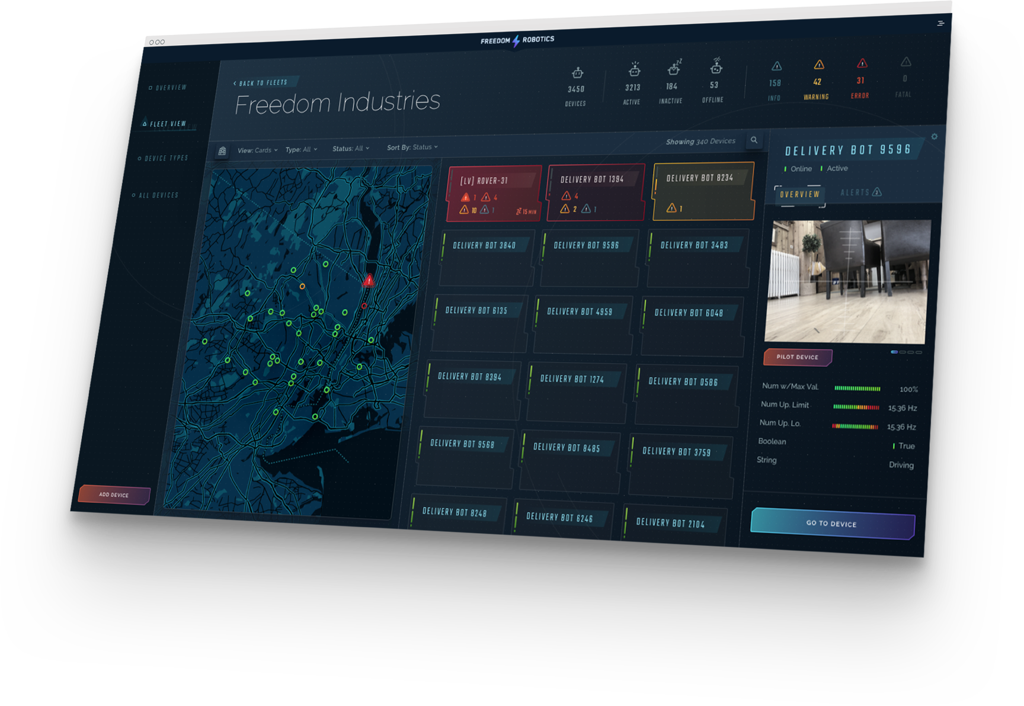Filter by Error alerts triangle icon
1024x706 pixels.
pyautogui.click(x=862, y=63)
